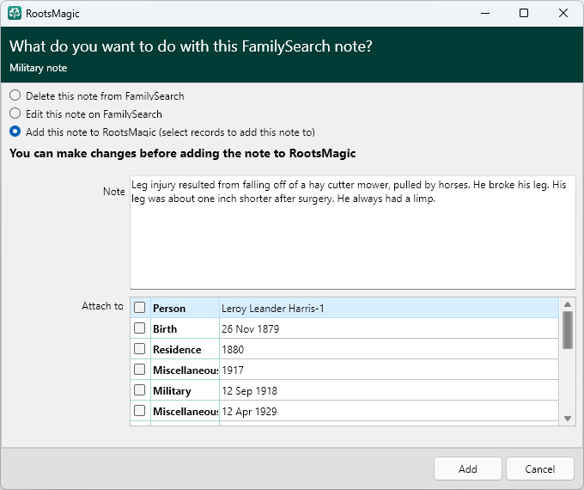
Task: Tick the Military 12 Sep 1918 checkbox
Action: [x=140, y=390]
